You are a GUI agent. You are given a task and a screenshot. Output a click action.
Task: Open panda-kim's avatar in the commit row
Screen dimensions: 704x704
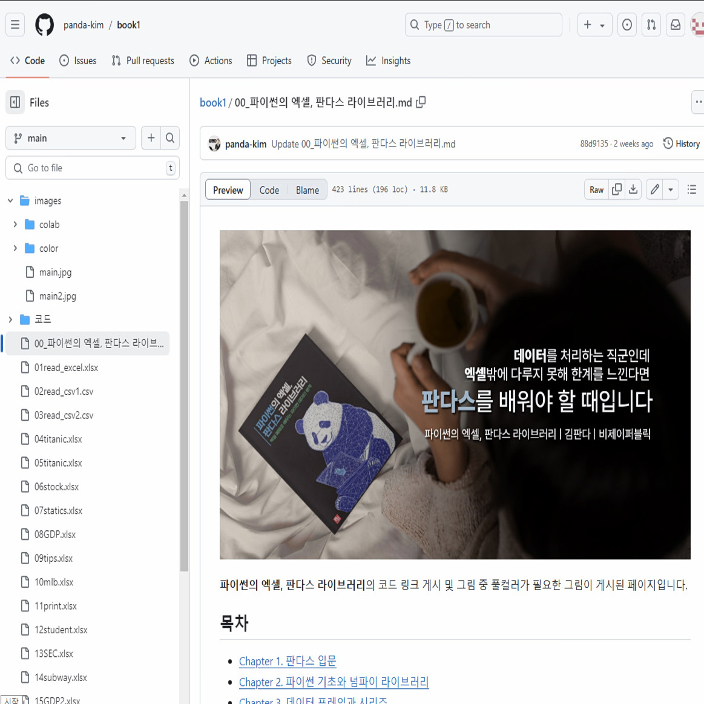point(215,143)
